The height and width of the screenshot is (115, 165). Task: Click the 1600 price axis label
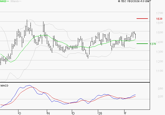point(159,23)
